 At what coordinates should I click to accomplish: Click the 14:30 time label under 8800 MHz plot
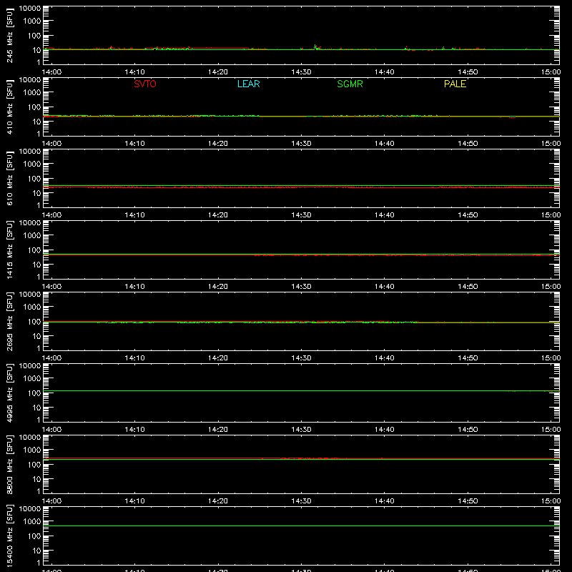tap(301, 501)
